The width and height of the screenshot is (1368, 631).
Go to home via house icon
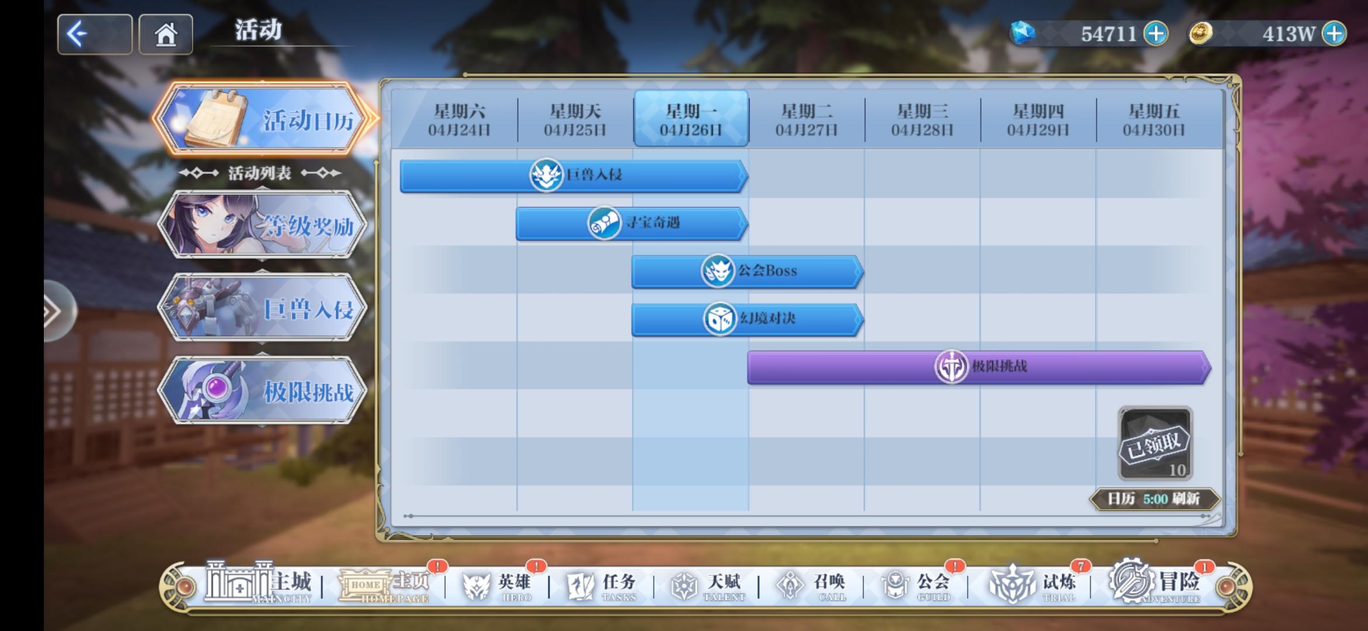165,34
